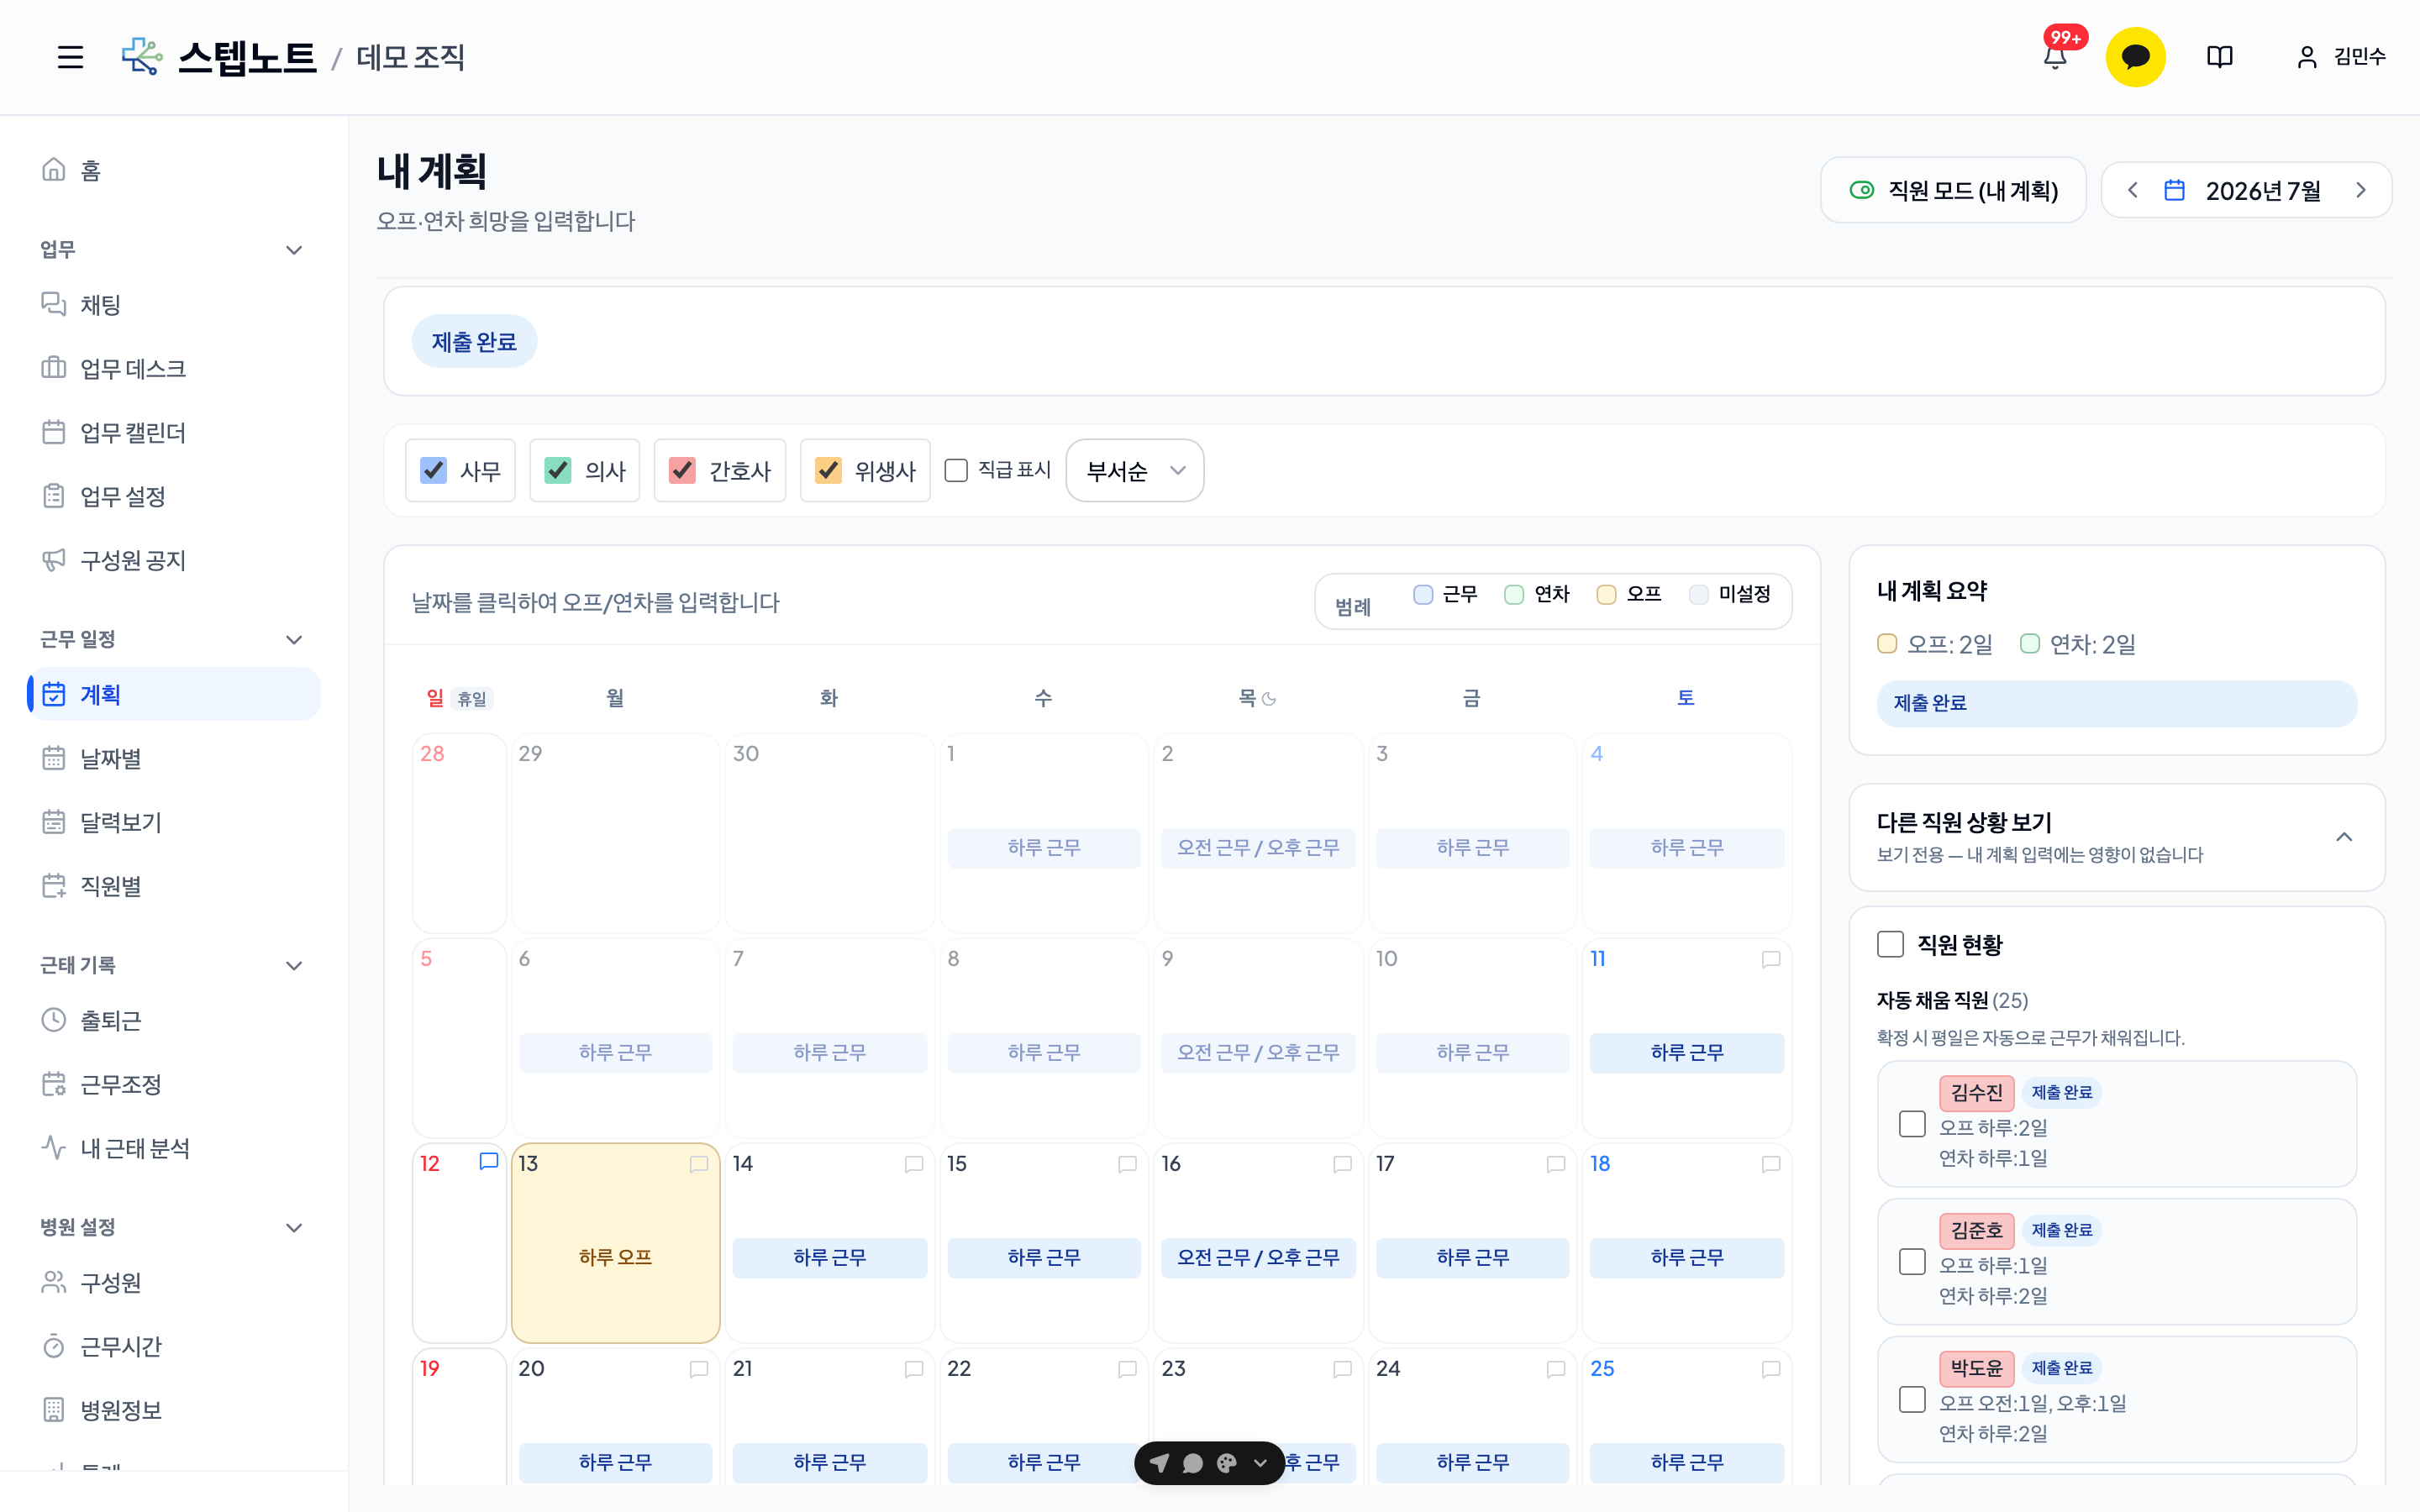Open 업무 캘린더 in sidebar
2420x1512 pixels.
tap(174, 432)
